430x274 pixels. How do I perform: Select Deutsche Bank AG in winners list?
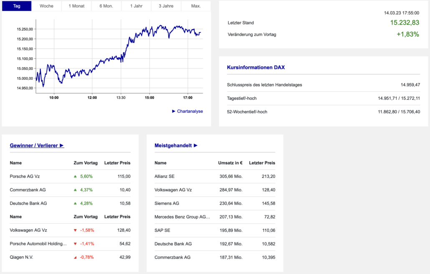(28, 203)
